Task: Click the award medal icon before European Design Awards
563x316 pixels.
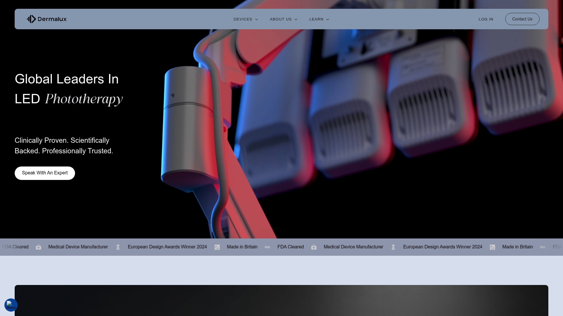Action: pyautogui.click(x=118, y=247)
